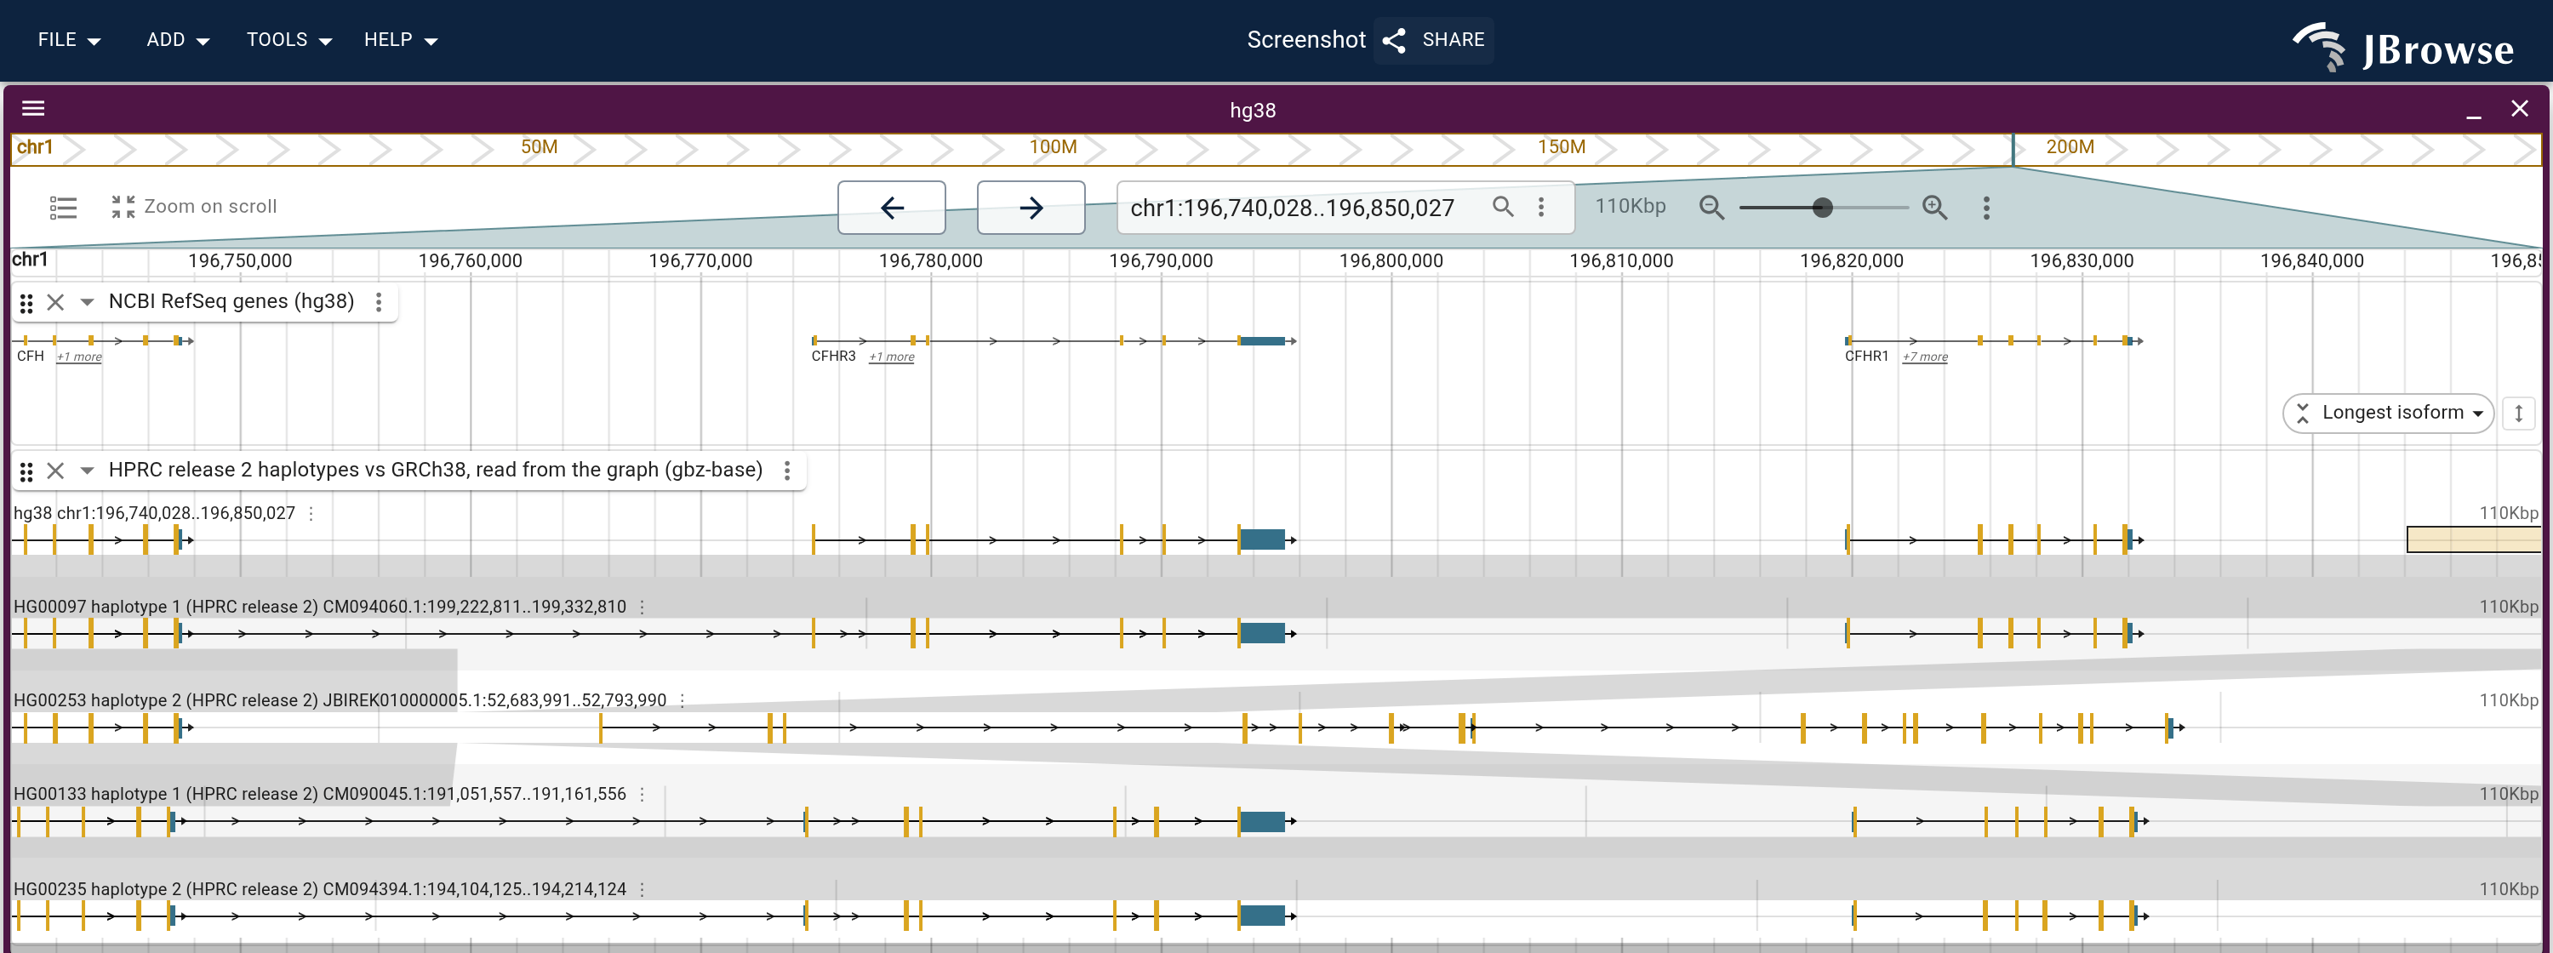2553x953 pixels.
Task: Zoom out with the minus magnifier icon
Action: click(x=1711, y=207)
